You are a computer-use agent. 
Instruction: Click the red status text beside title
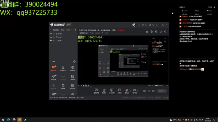(x=122, y=30)
